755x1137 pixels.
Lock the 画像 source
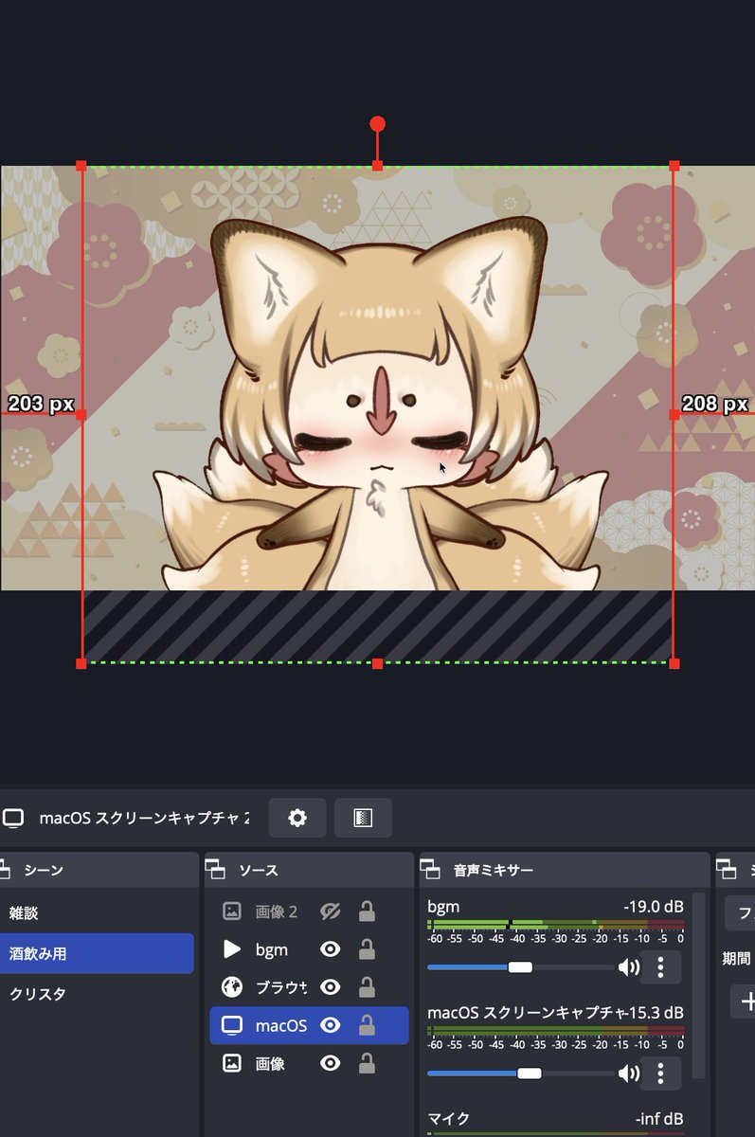(367, 1063)
